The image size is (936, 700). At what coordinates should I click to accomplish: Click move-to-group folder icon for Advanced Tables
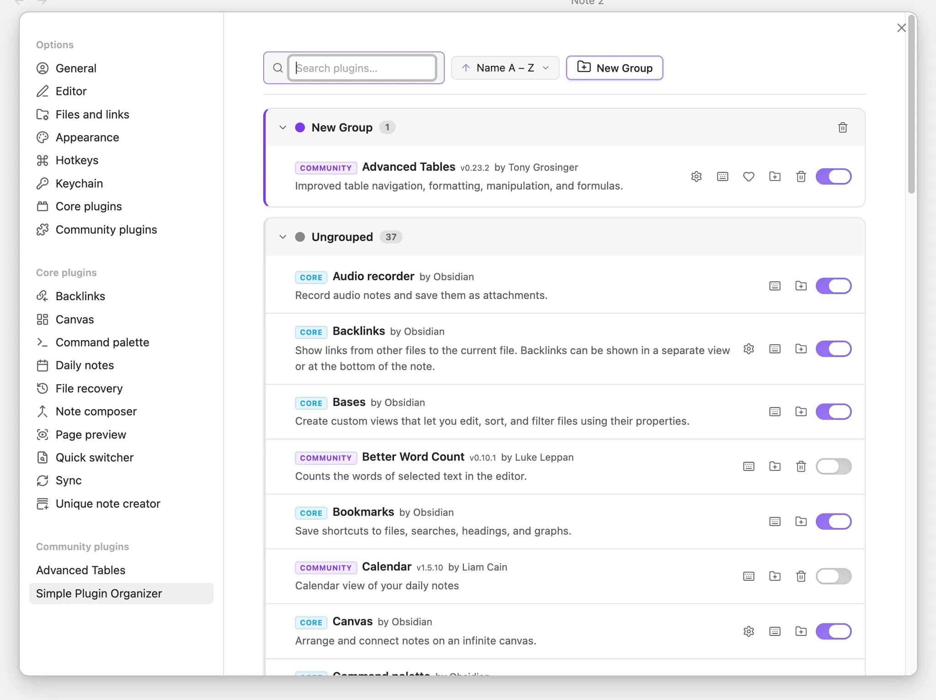tap(775, 177)
